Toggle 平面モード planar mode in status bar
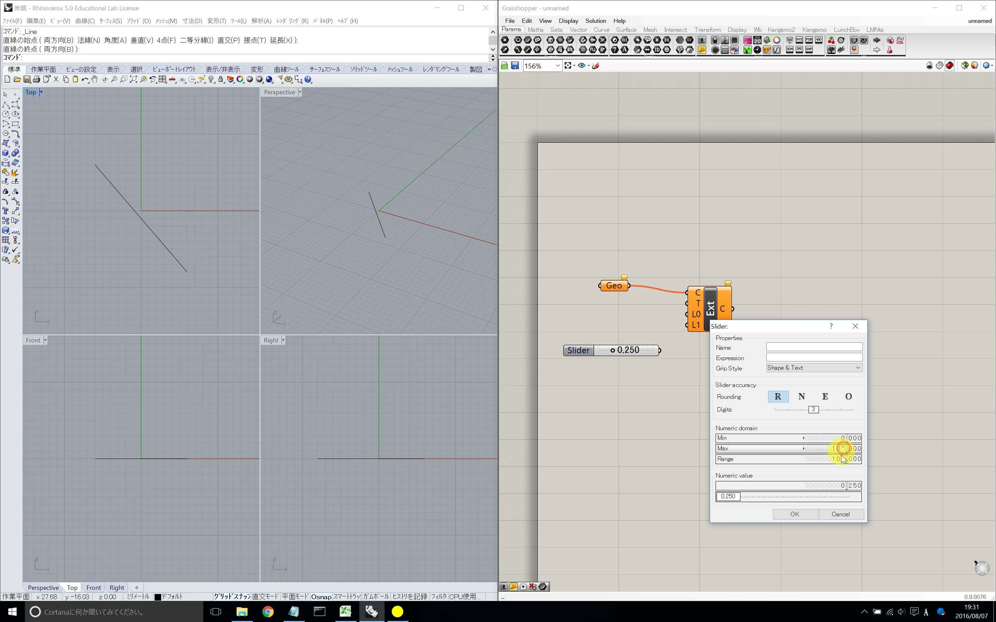996x622 pixels. (295, 596)
